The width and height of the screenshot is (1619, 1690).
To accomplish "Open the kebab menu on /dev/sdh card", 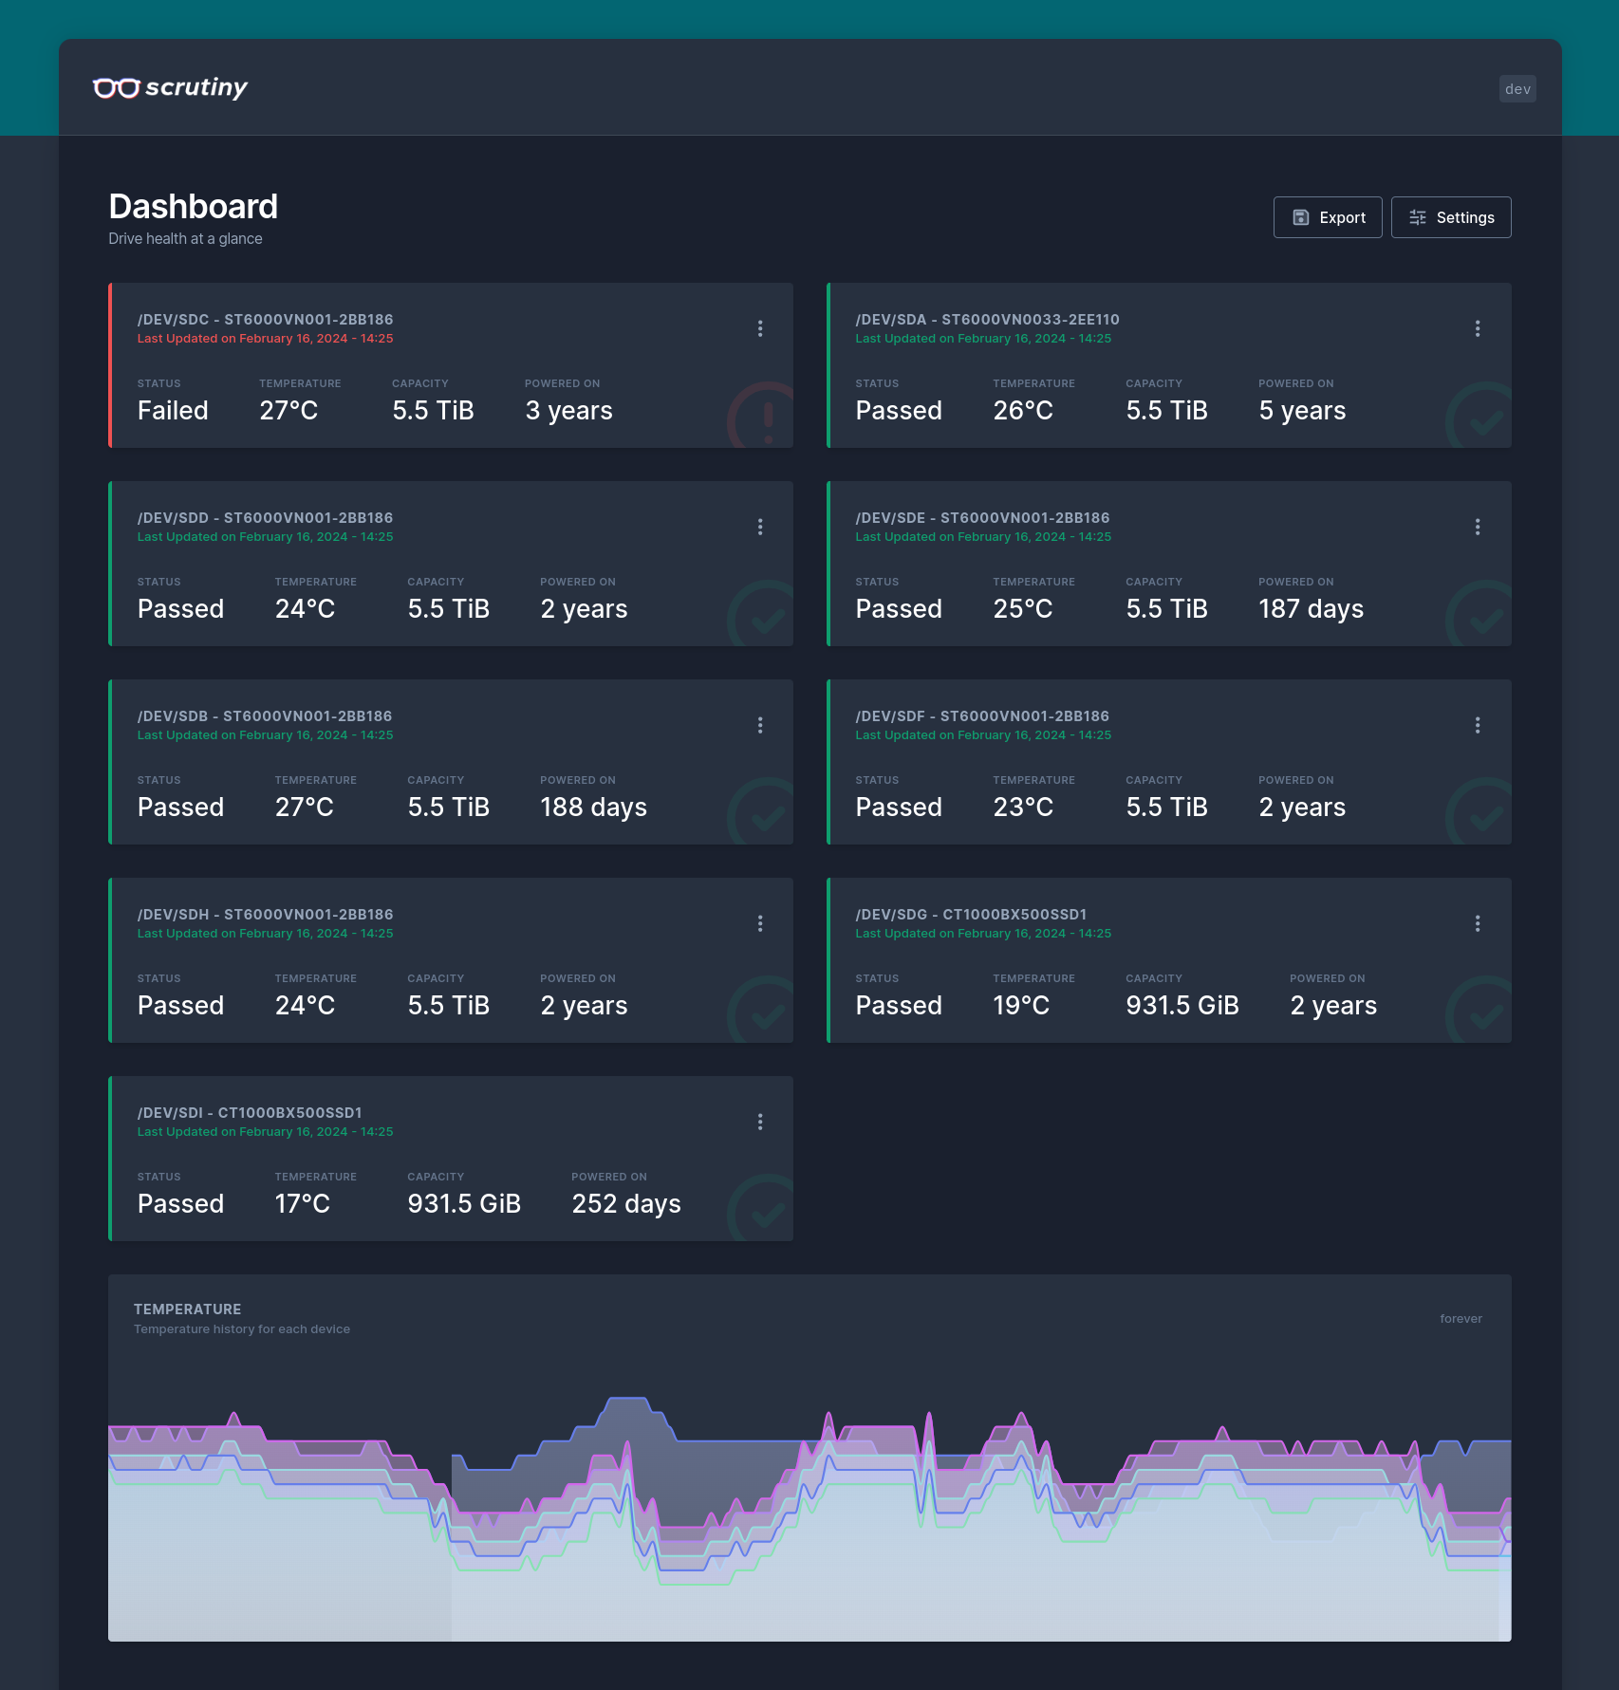I will point(759,923).
